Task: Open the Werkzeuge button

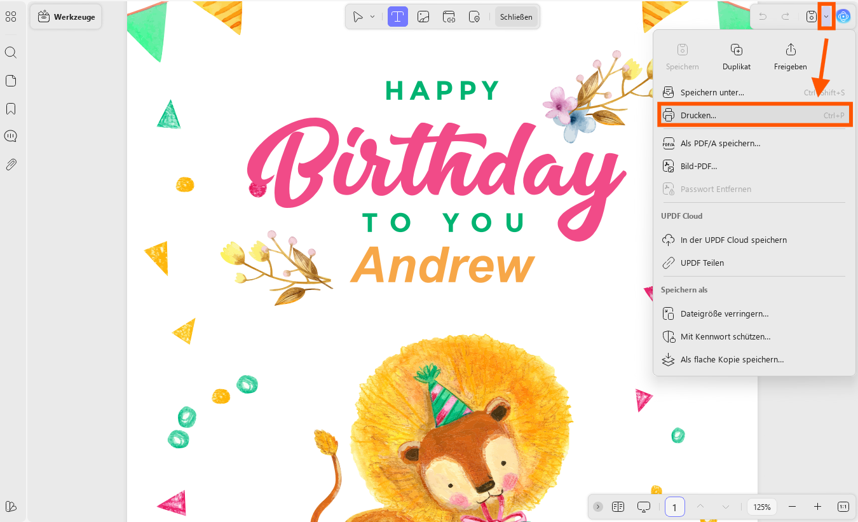Action: pyautogui.click(x=66, y=17)
